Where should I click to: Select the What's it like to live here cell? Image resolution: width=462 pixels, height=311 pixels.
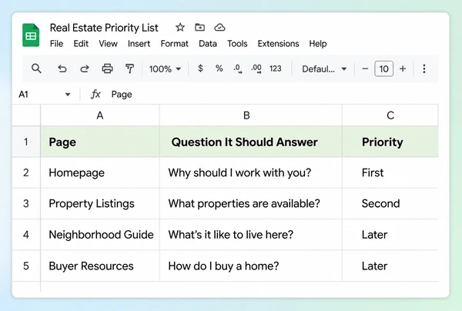[x=251, y=235]
